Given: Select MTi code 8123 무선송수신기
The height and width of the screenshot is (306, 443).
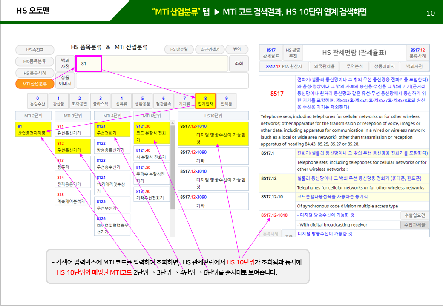Looking at the screenshot, I should [112, 164].
